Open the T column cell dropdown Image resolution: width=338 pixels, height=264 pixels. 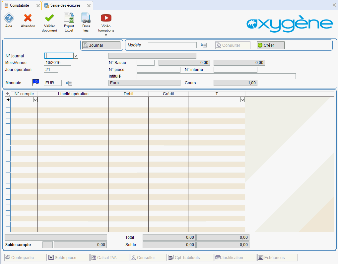coord(242,100)
